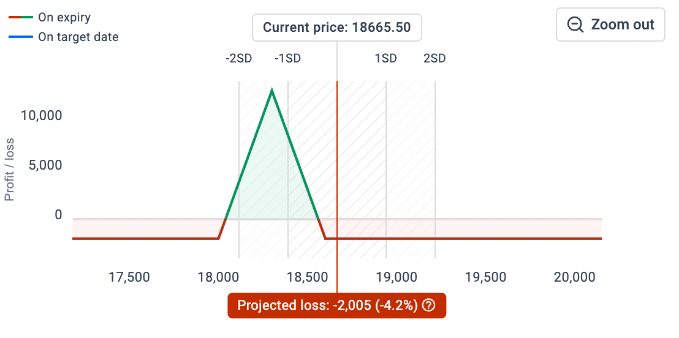Image resolution: width=679 pixels, height=338 pixels.
Task: Click the 18,000 x-axis tick label
Action: click(218, 277)
